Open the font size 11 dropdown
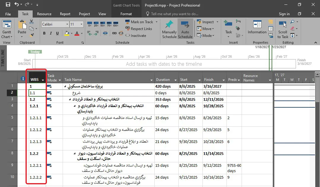 click(81, 24)
